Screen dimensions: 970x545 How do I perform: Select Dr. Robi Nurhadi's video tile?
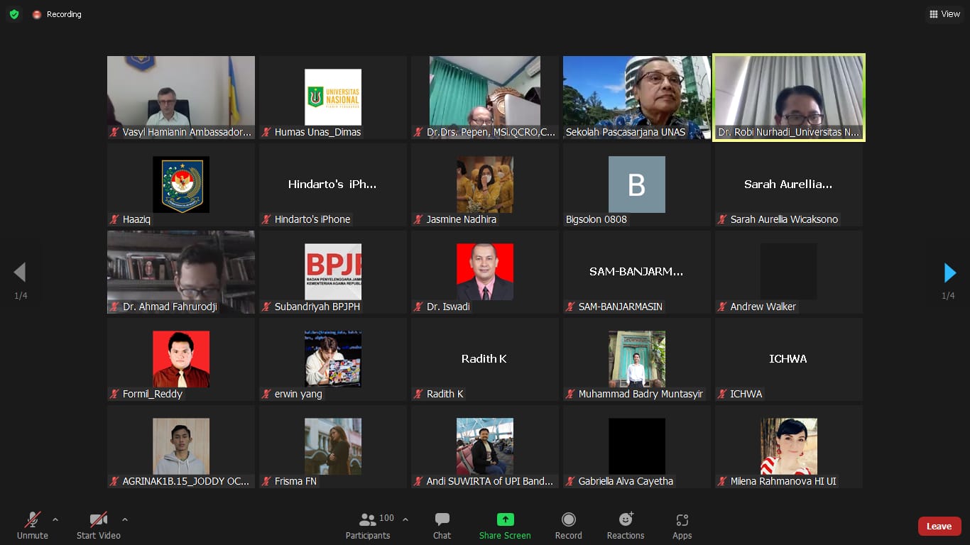coord(788,97)
